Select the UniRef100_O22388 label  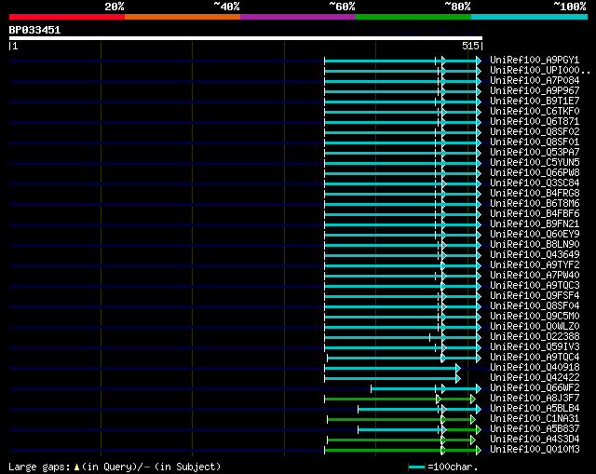[x=535, y=337]
